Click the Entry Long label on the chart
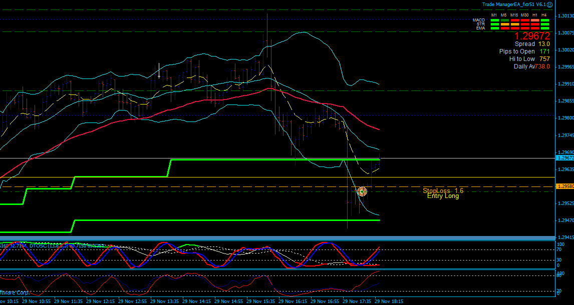Image resolution: width=574 pixels, height=305 pixels. tap(443, 196)
